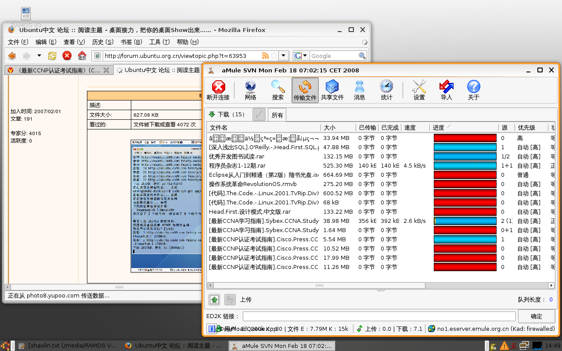Click the progress bar of Head.First.设计模式.中文版.rar
The image size is (562, 351).
tap(465, 211)
